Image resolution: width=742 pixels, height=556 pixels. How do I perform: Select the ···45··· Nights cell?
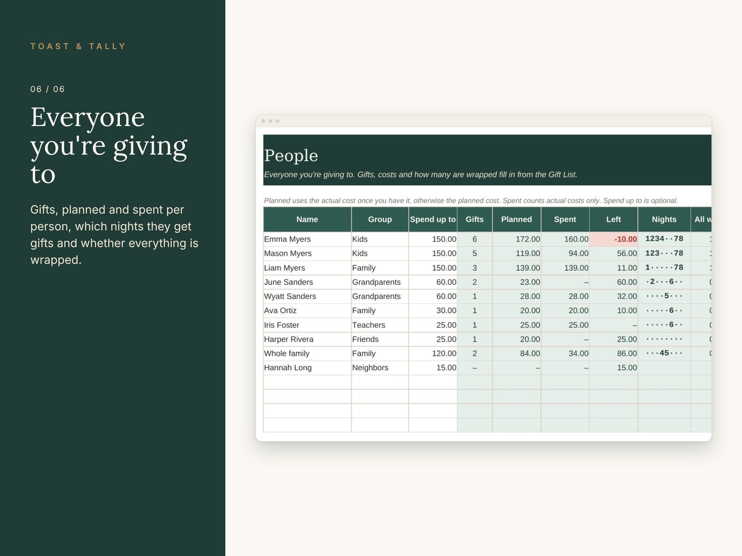[664, 354]
